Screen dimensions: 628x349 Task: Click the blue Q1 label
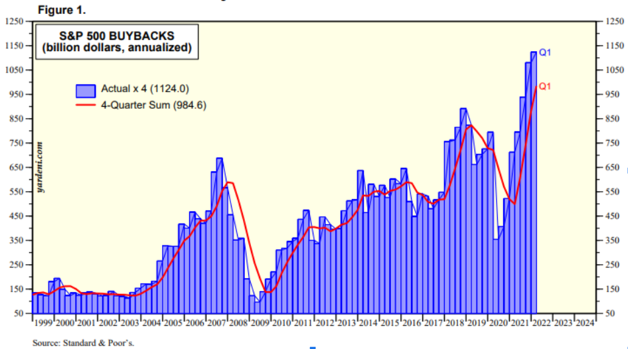[544, 52]
